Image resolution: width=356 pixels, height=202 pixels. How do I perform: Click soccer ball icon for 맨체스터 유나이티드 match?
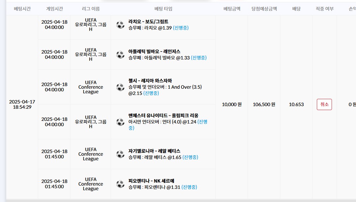click(x=120, y=122)
